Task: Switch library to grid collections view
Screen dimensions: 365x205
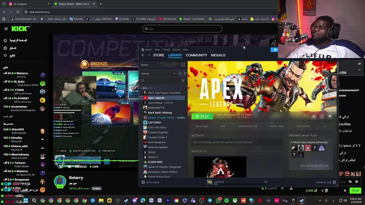Action: coord(183,65)
